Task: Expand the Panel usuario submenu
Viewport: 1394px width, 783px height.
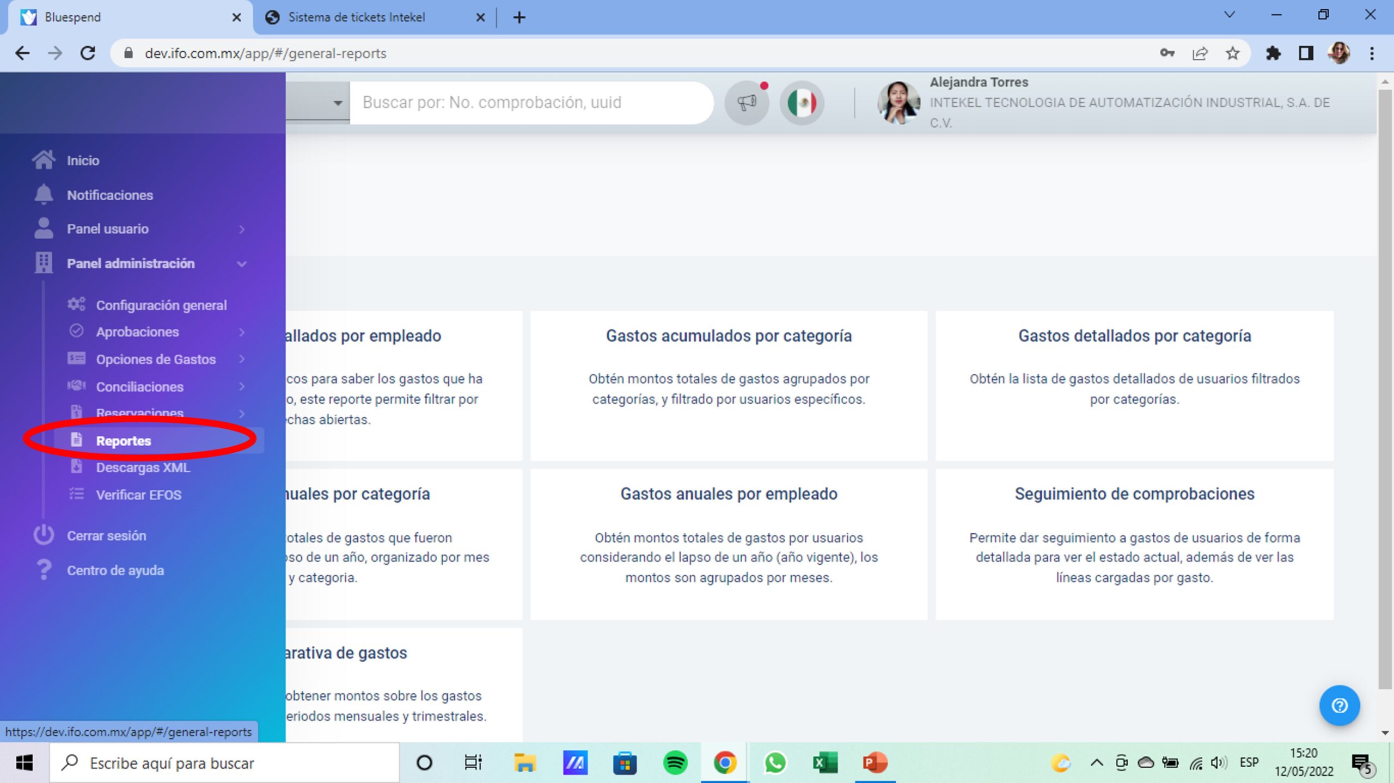Action: click(x=242, y=229)
